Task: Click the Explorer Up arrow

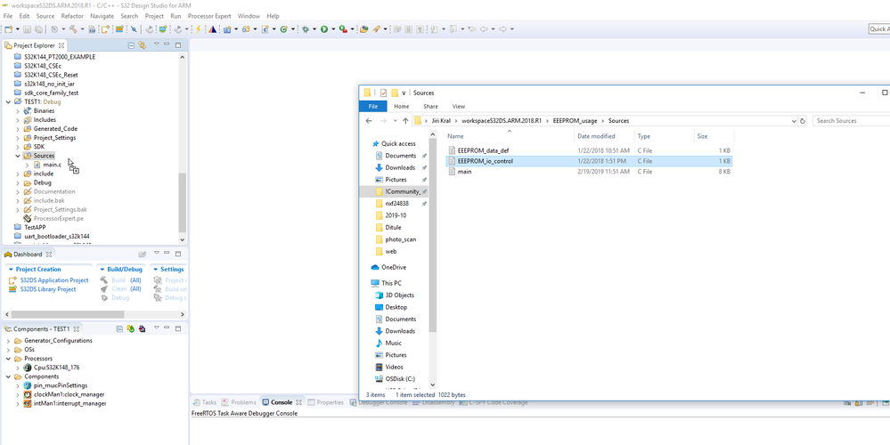Action: pyautogui.click(x=405, y=121)
